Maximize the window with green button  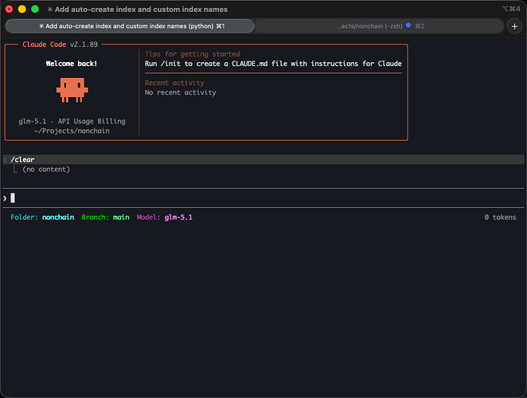pos(35,9)
